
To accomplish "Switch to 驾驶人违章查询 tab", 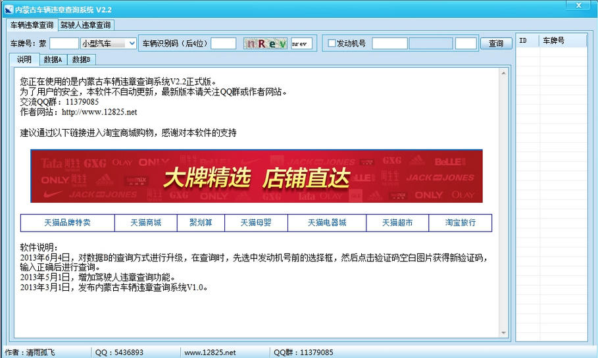I will point(86,25).
